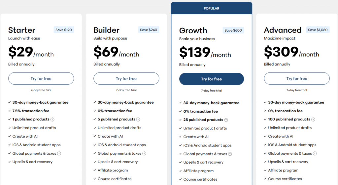Select the Starter plan heading

click(x=22, y=30)
